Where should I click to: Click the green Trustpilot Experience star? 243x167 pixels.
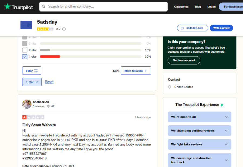[x=222, y=105]
